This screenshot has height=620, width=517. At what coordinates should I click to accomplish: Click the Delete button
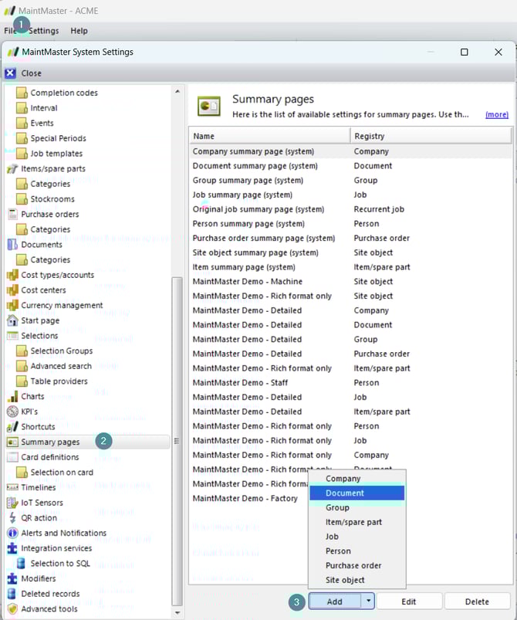coord(477,601)
